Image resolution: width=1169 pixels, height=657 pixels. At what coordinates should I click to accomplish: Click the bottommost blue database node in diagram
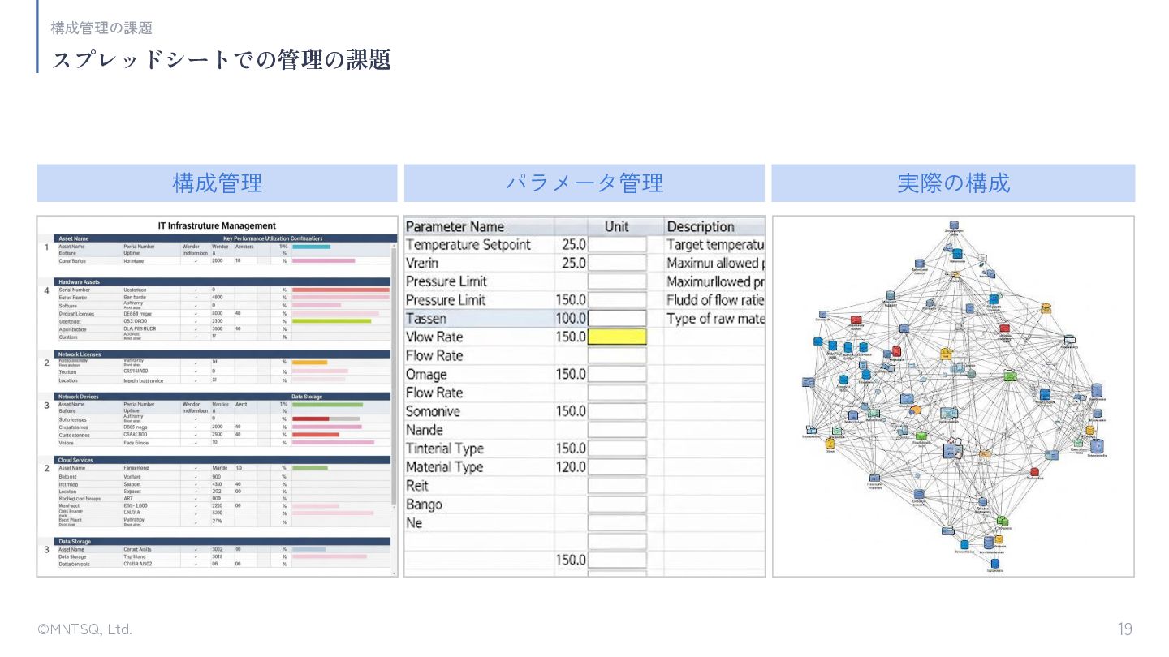click(994, 564)
